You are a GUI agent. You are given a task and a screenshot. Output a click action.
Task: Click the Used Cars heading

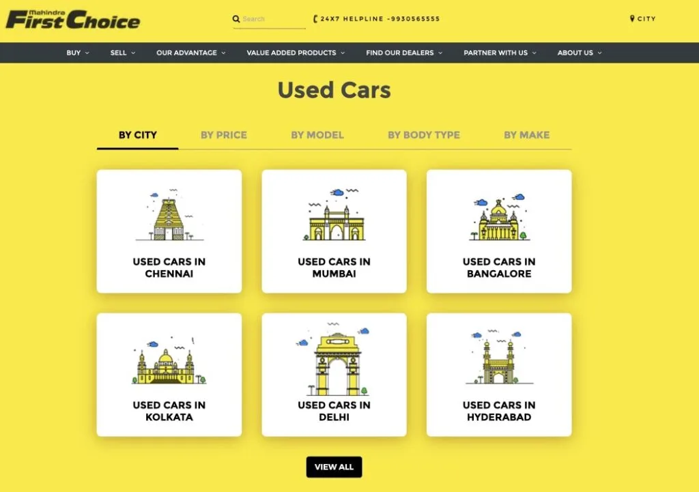coord(334,90)
